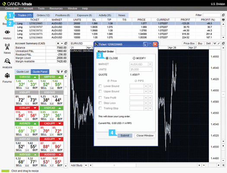Screen dimensions: 227x173
Task: Switch to the Positions (6) tab
Action: [63, 15]
